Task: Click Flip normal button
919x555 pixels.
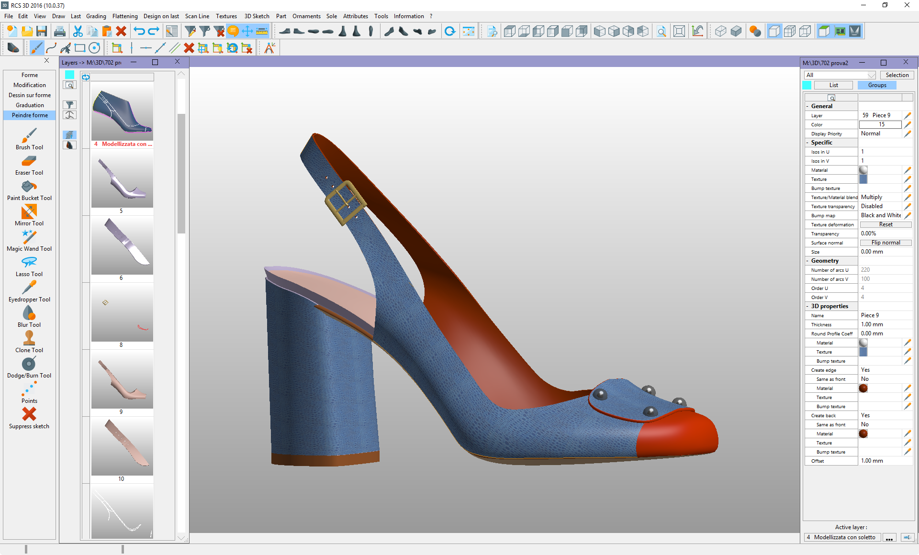Action: (885, 243)
